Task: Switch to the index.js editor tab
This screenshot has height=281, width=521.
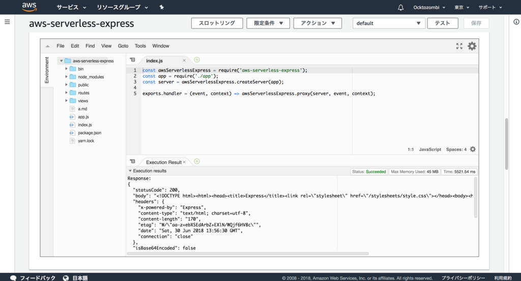Action: pyautogui.click(x=155, y=61)
